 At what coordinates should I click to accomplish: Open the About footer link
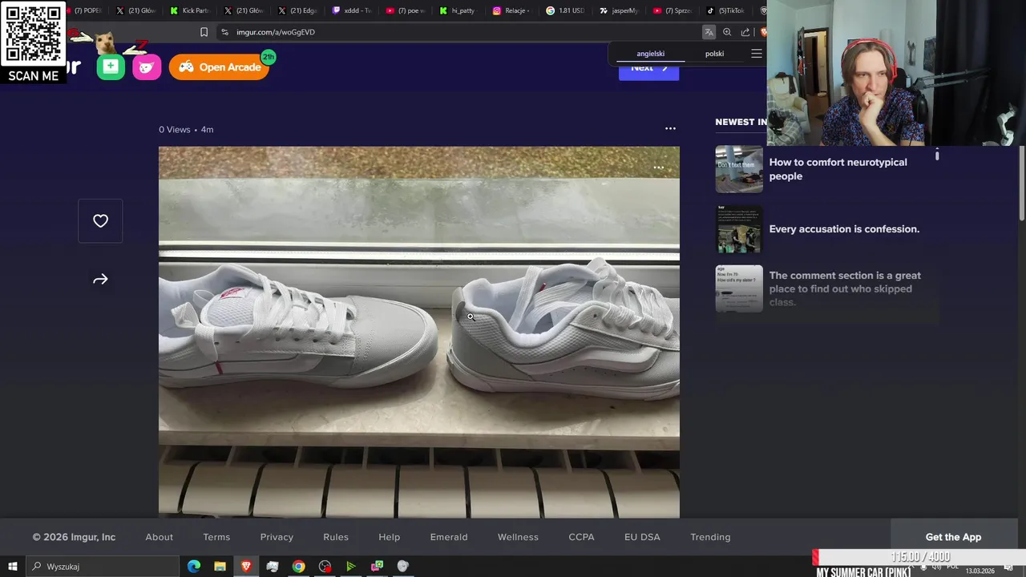pos(159,537)
